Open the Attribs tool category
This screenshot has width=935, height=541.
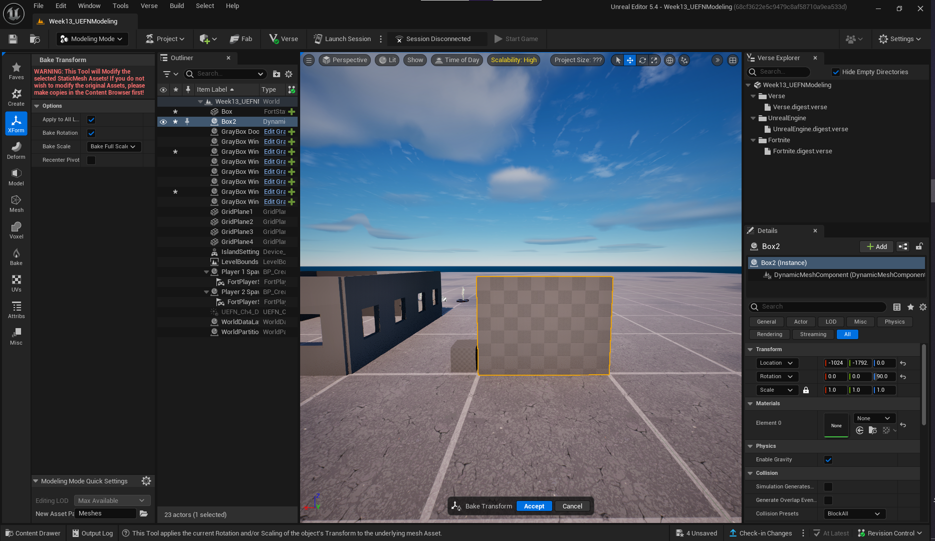16,310
